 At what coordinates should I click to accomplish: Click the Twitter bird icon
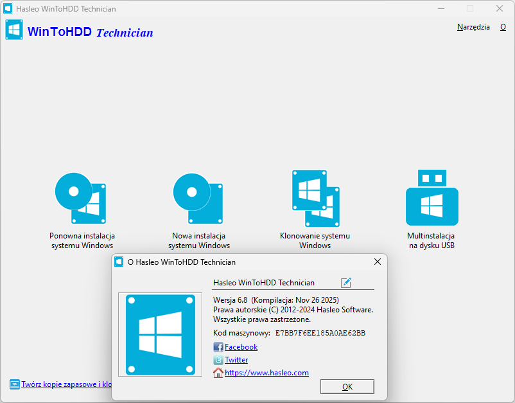pos(218,360)
